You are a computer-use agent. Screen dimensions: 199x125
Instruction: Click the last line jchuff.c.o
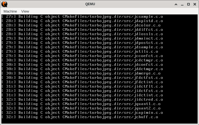pyautogui.click(x=80, y=117)
